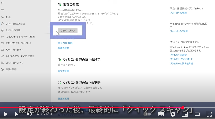Click text 現在の脅威はありません。

pos(70,10)
